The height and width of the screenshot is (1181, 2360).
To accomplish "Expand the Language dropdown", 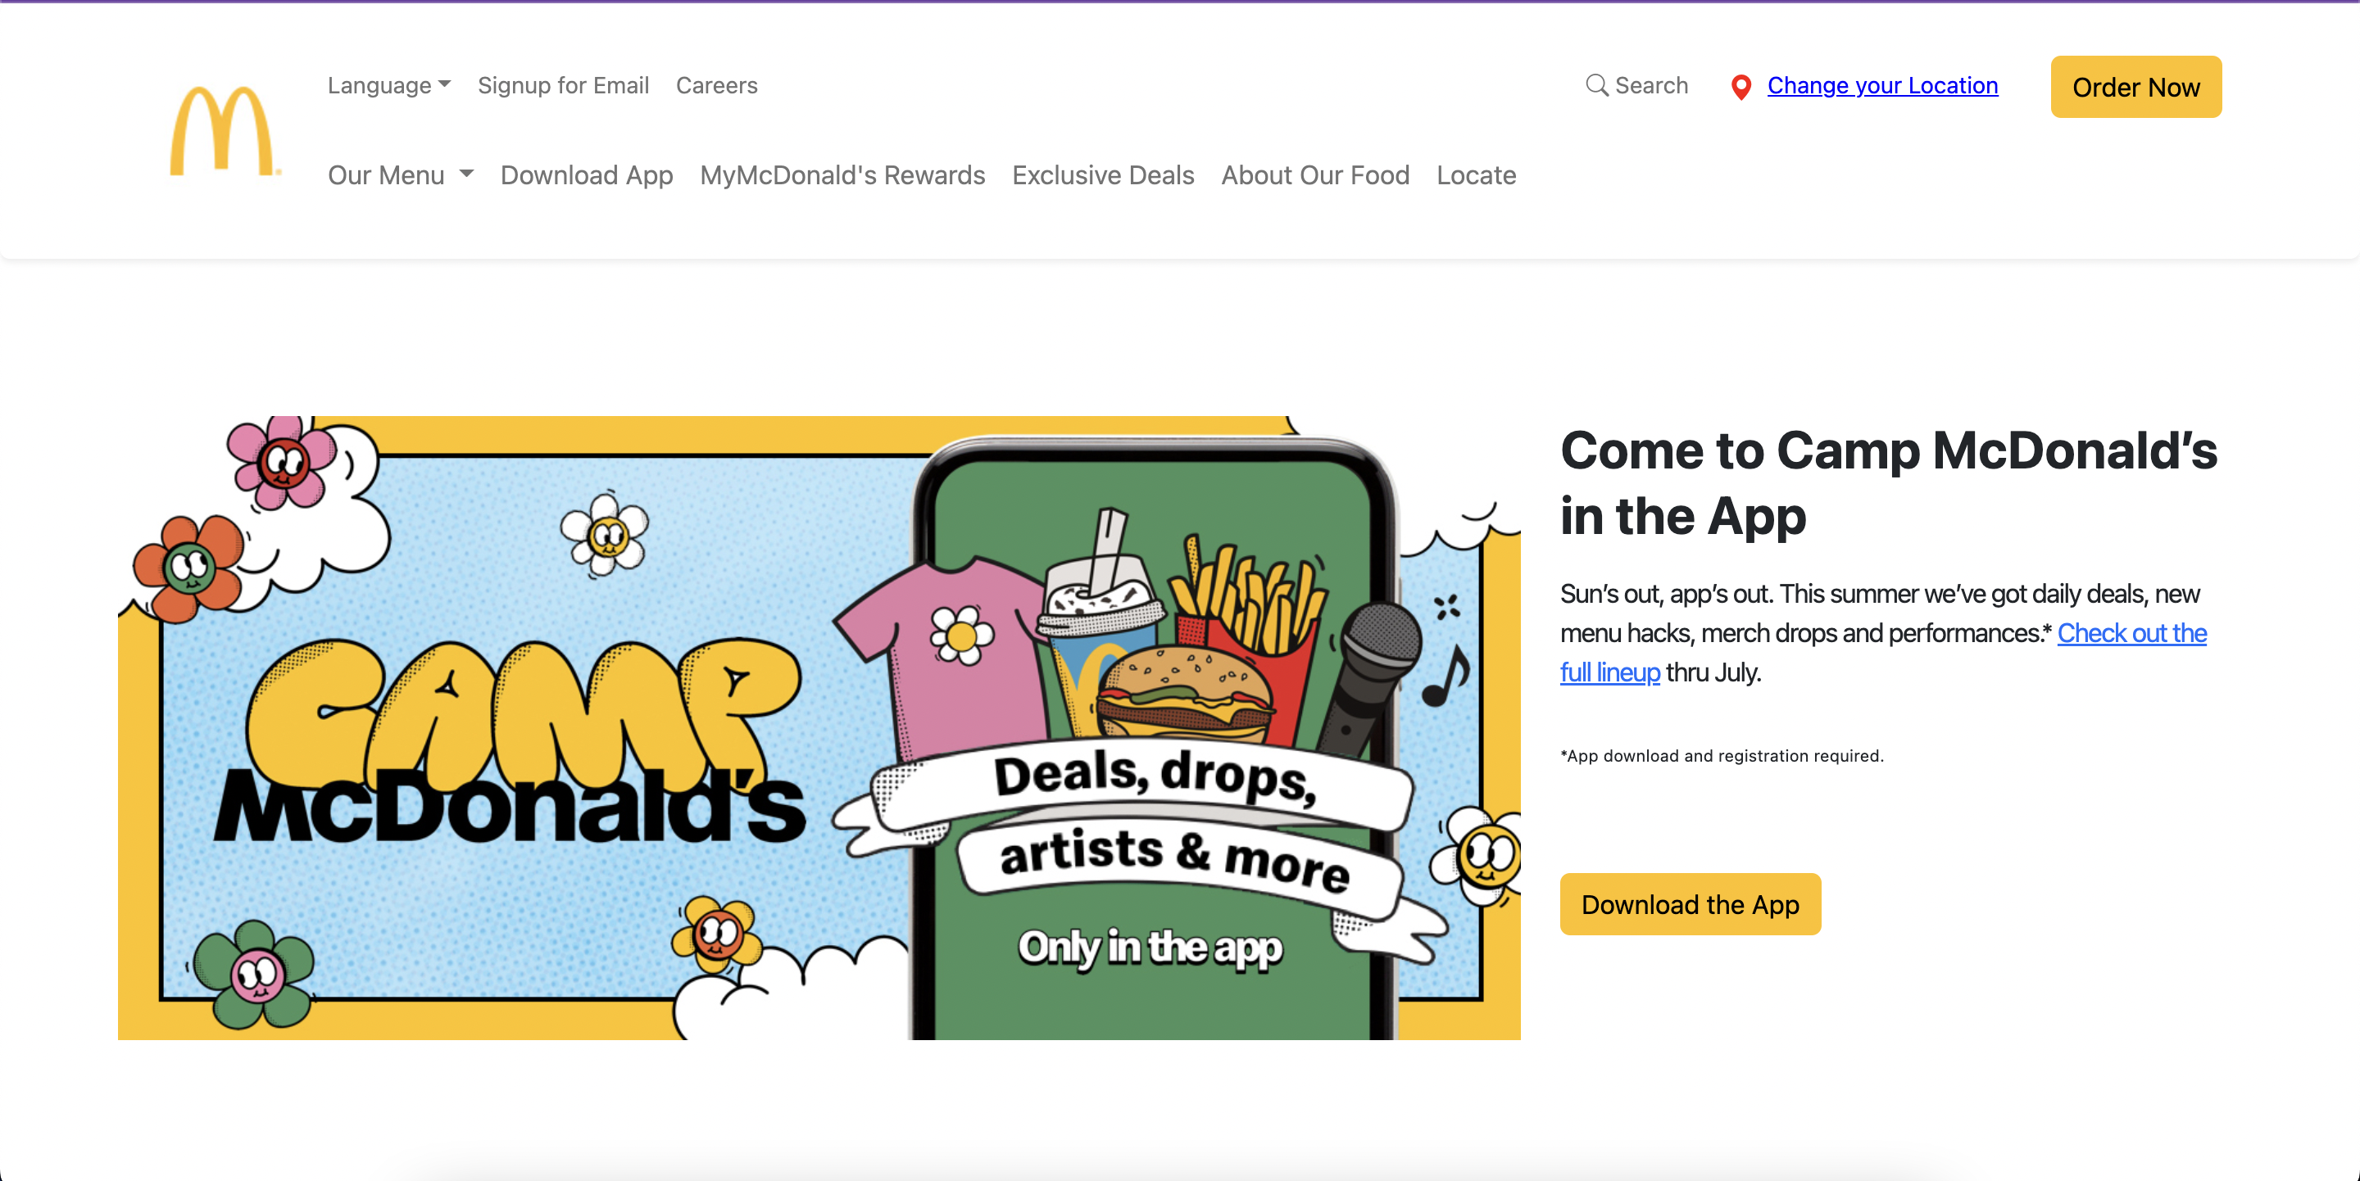I will (389, 85).
